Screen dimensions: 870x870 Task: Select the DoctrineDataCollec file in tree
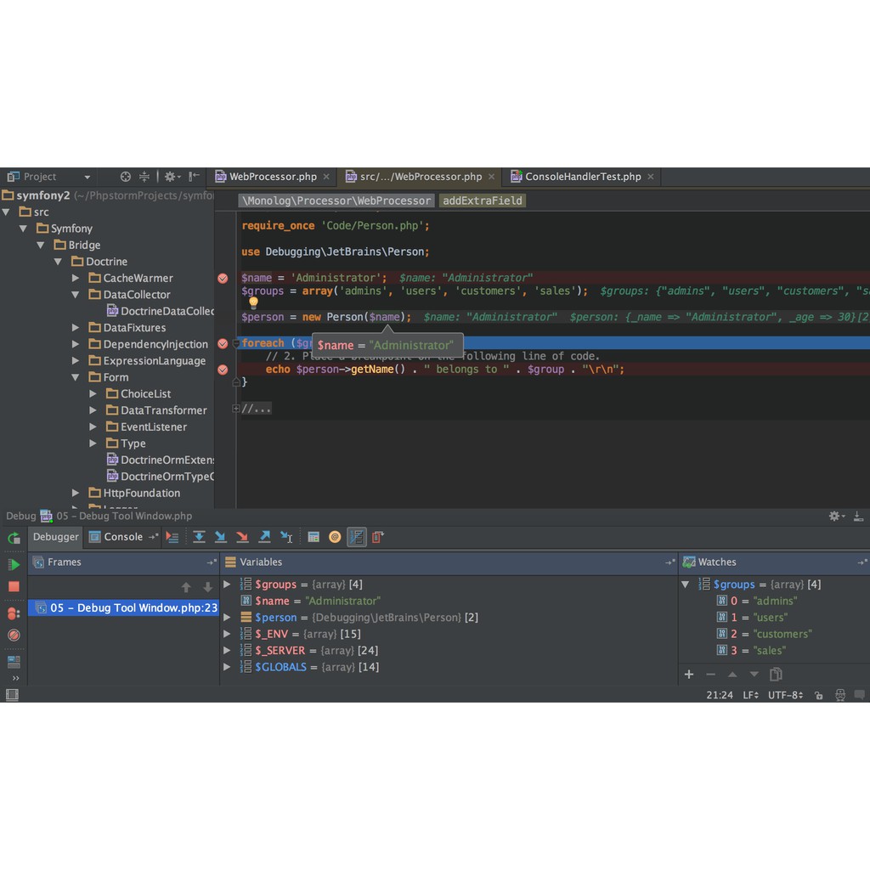160,311
